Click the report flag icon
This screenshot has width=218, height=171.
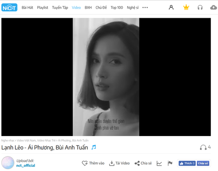[x=170, y=163]
